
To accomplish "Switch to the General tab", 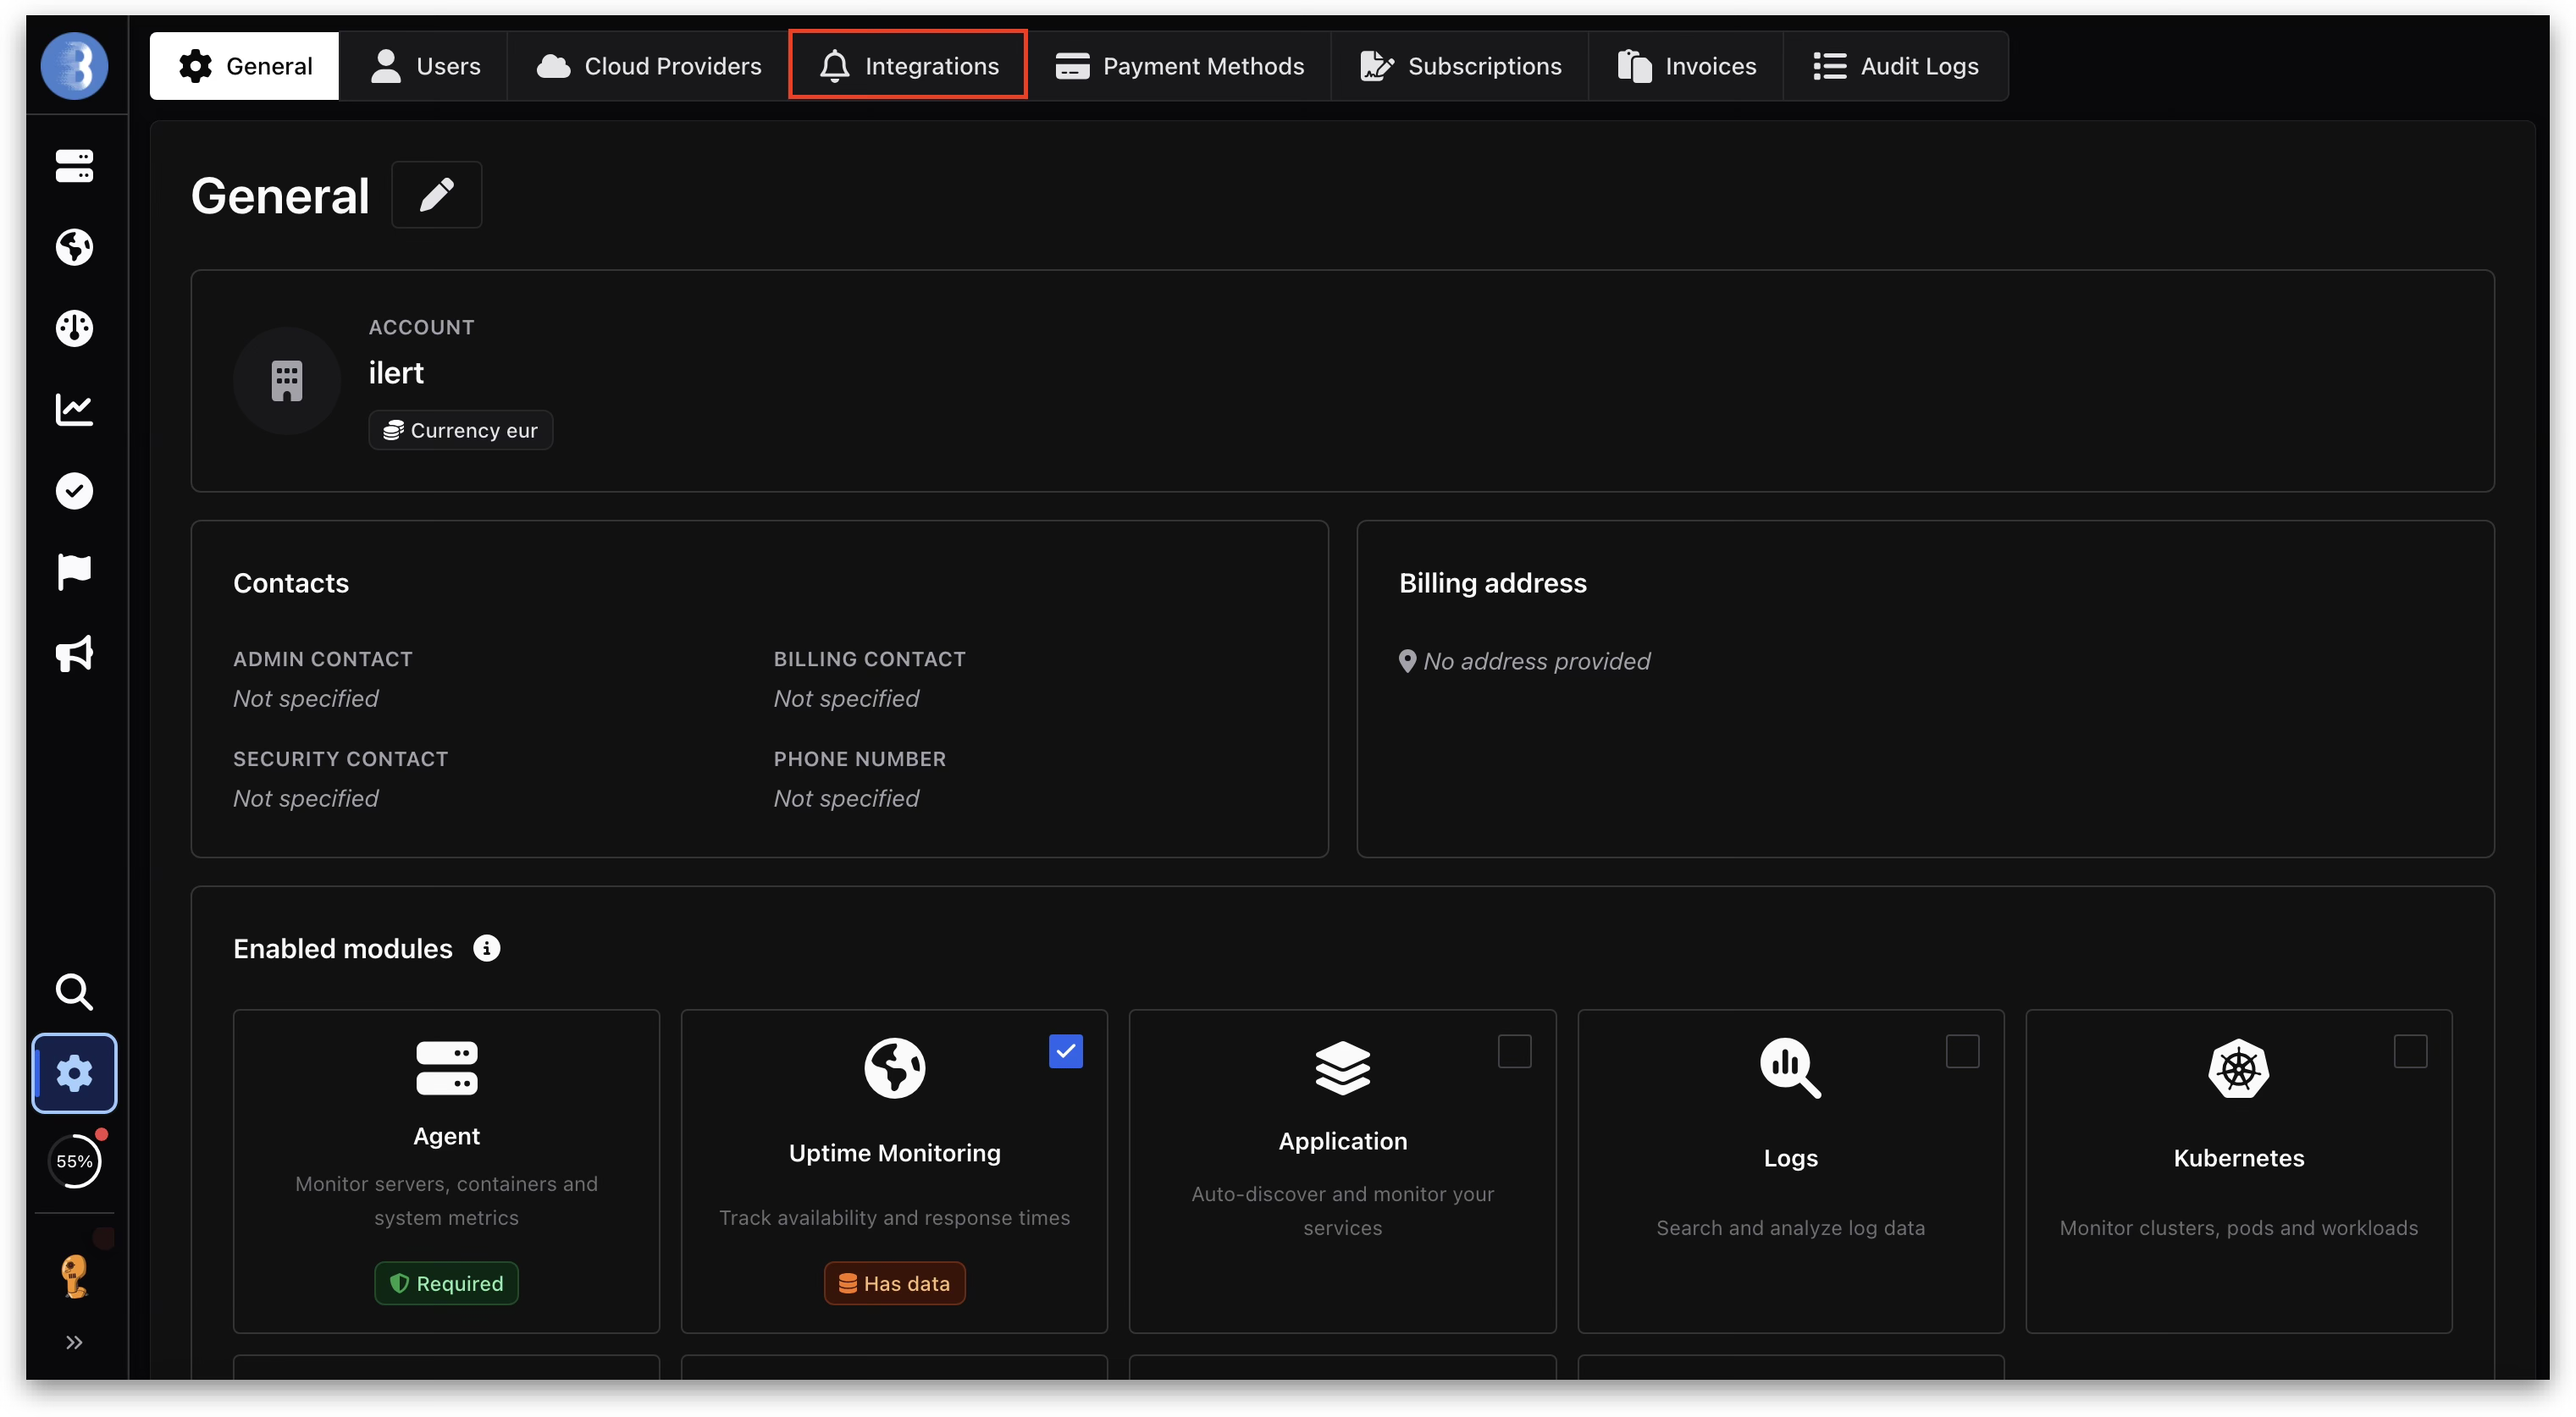I will pyautogui.click(x=244, y=66).
